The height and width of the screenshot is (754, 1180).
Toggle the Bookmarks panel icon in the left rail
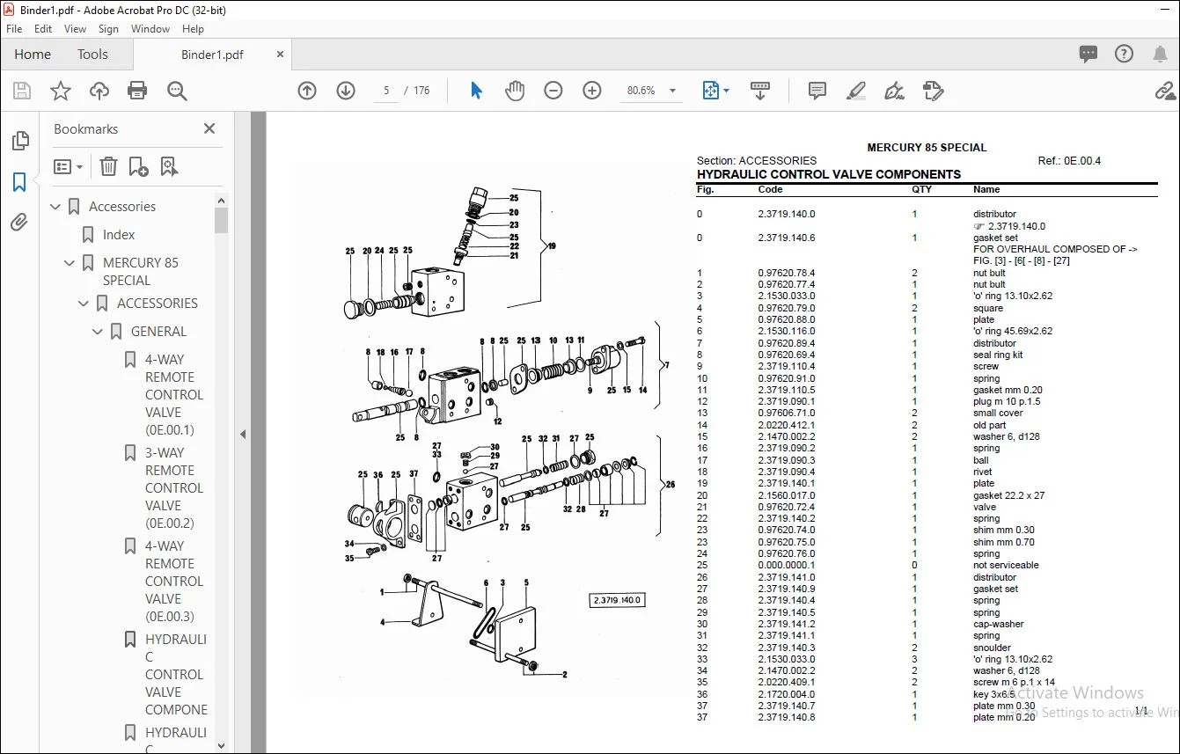coord(19,182)
